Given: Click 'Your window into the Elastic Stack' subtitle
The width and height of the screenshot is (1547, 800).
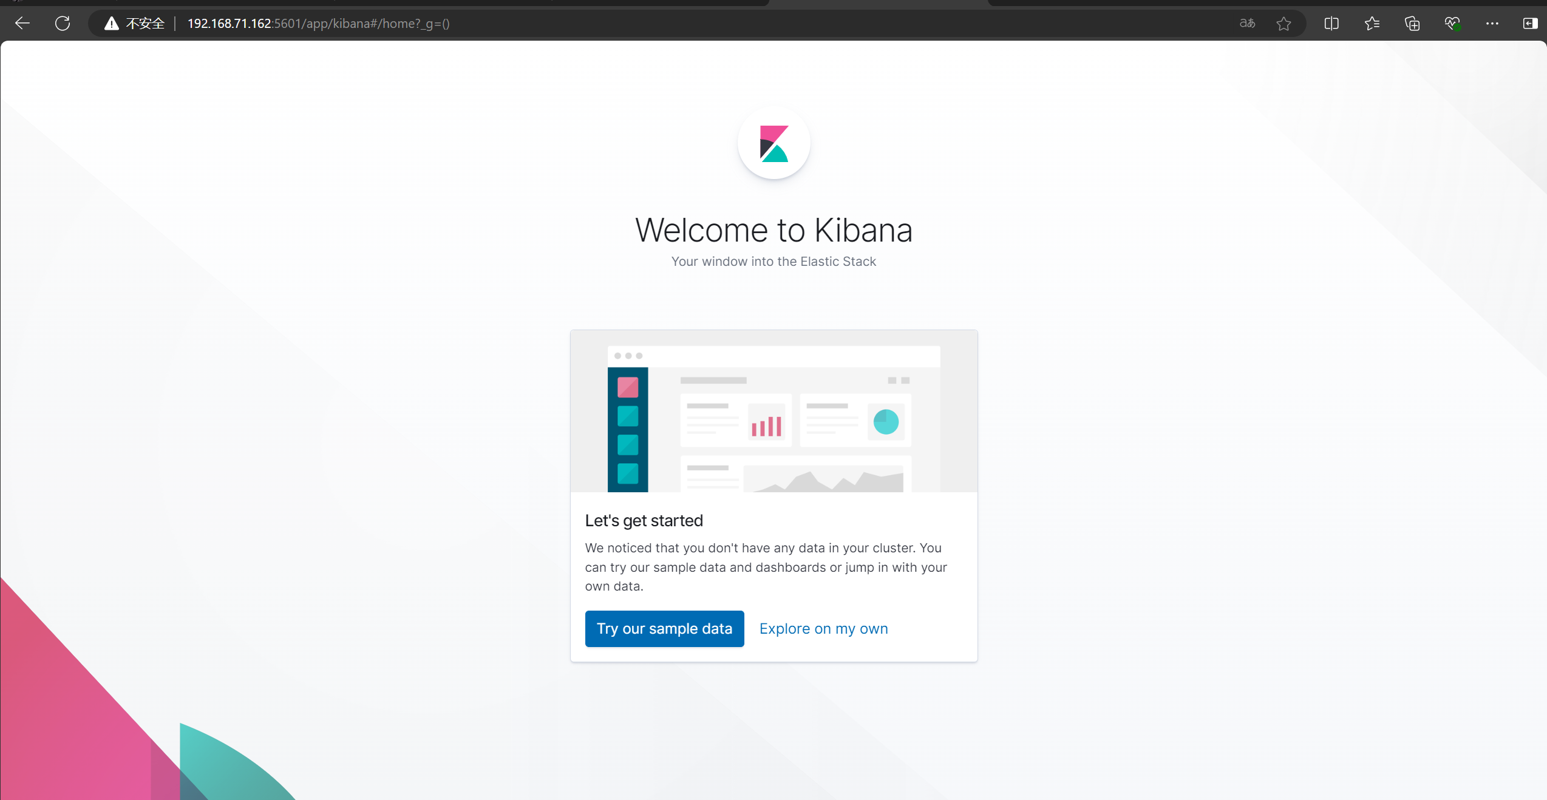Looking at the screenshot, I should coord(774,262).
